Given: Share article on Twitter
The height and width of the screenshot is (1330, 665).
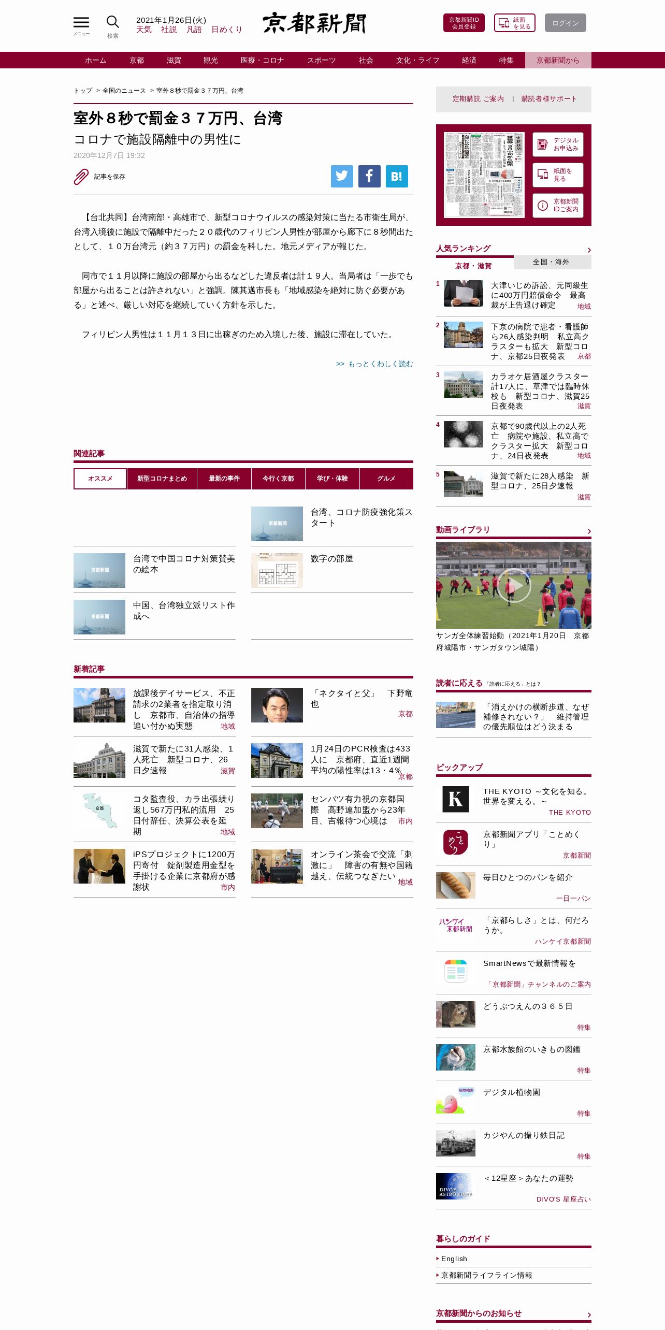Looking at the screenshot, I should [x=342, y=176].
